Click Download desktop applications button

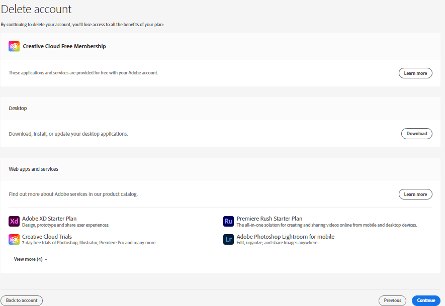pos(417,134)
